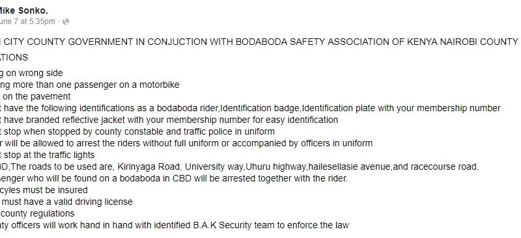Click the line mentioning B.A.K Security team
The height and width of the screenshot is (238, 521).
click(175, 226)
